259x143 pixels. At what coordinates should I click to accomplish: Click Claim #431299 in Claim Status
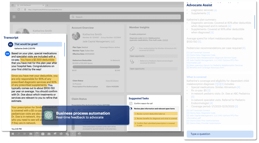coord(112,87)
